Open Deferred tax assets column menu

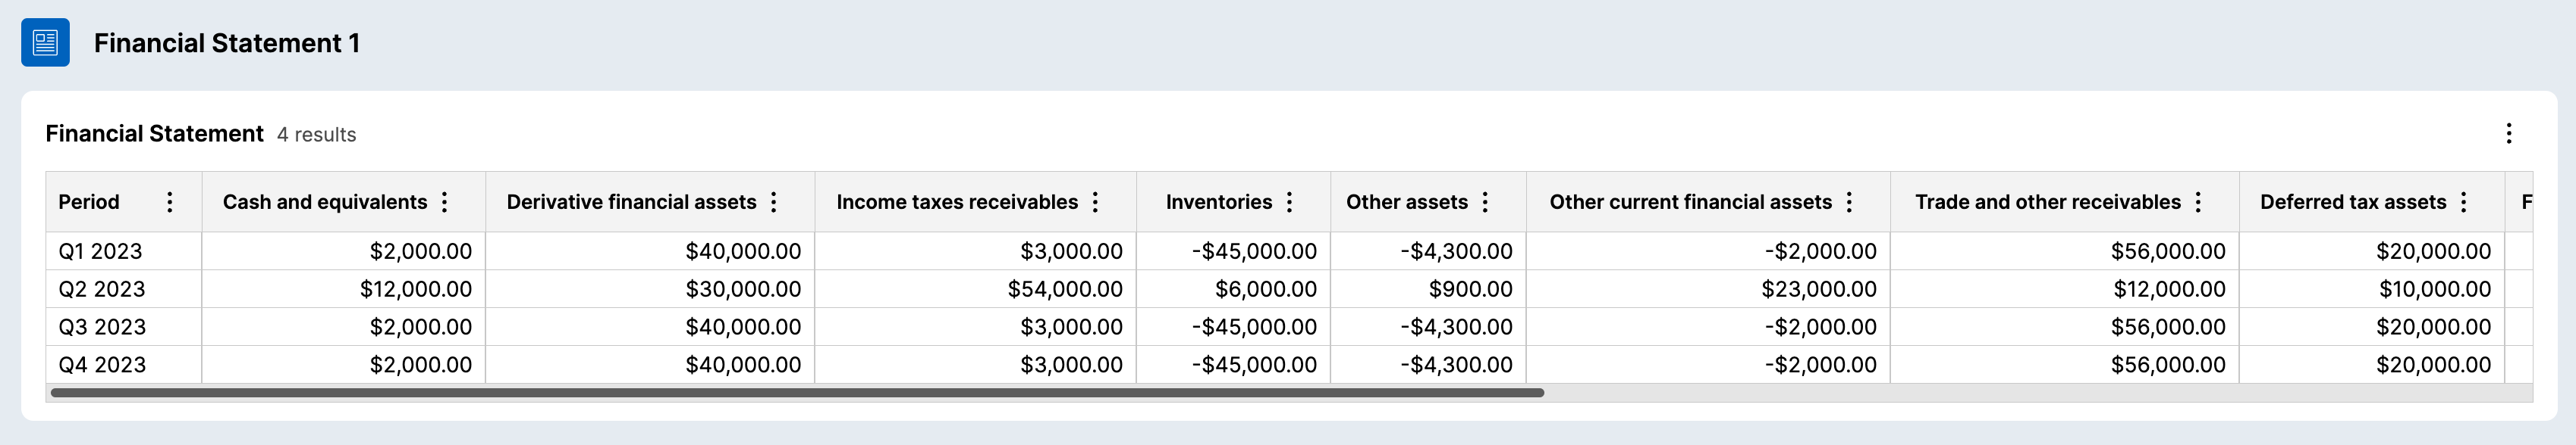2464,203
